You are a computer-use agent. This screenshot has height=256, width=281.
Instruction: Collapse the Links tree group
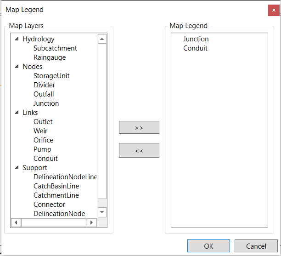pos(17,113)
